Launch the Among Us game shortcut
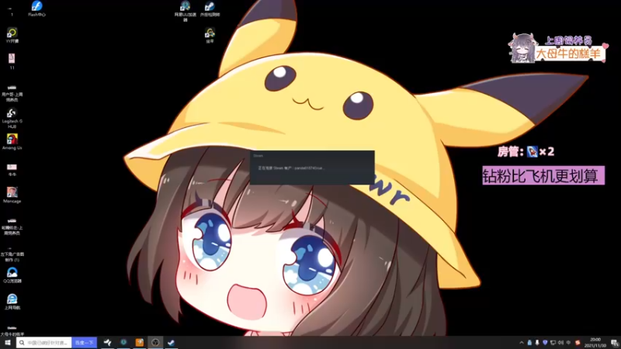This screenshot has width=621, height=349. pos(12,142)
